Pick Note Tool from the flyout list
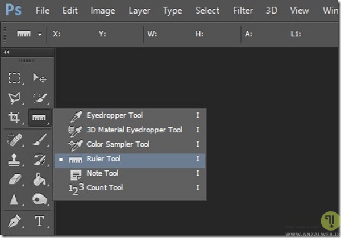Viewport: 341px width, 238px height. (102, 173)
